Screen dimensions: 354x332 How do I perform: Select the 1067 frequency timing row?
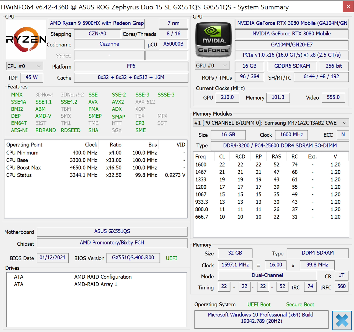(271, 194)
